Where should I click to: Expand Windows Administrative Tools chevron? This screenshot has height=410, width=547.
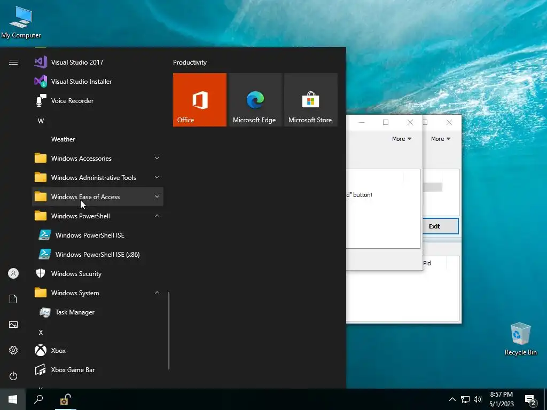click(x=157, y=177)
